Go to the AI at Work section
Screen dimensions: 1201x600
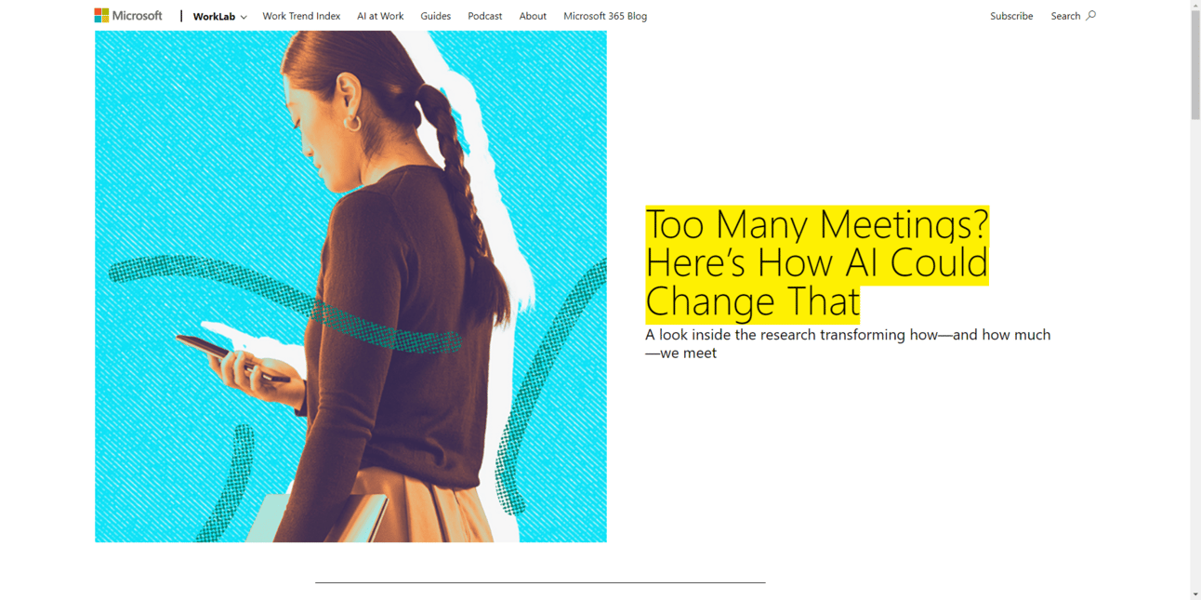pos(380,16)
